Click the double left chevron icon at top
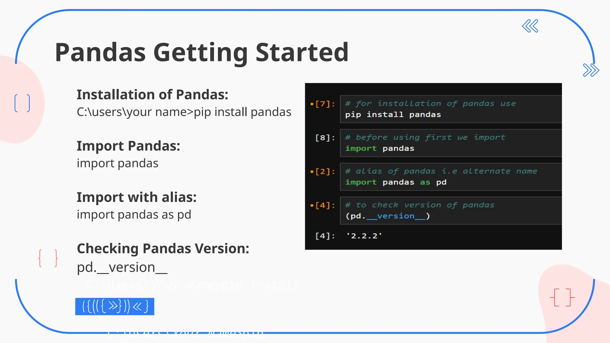This screenshot has width=610, height=343. pyautogui.click(x=530, y=26)
